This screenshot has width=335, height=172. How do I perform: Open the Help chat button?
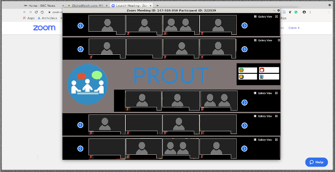[316, 162]
